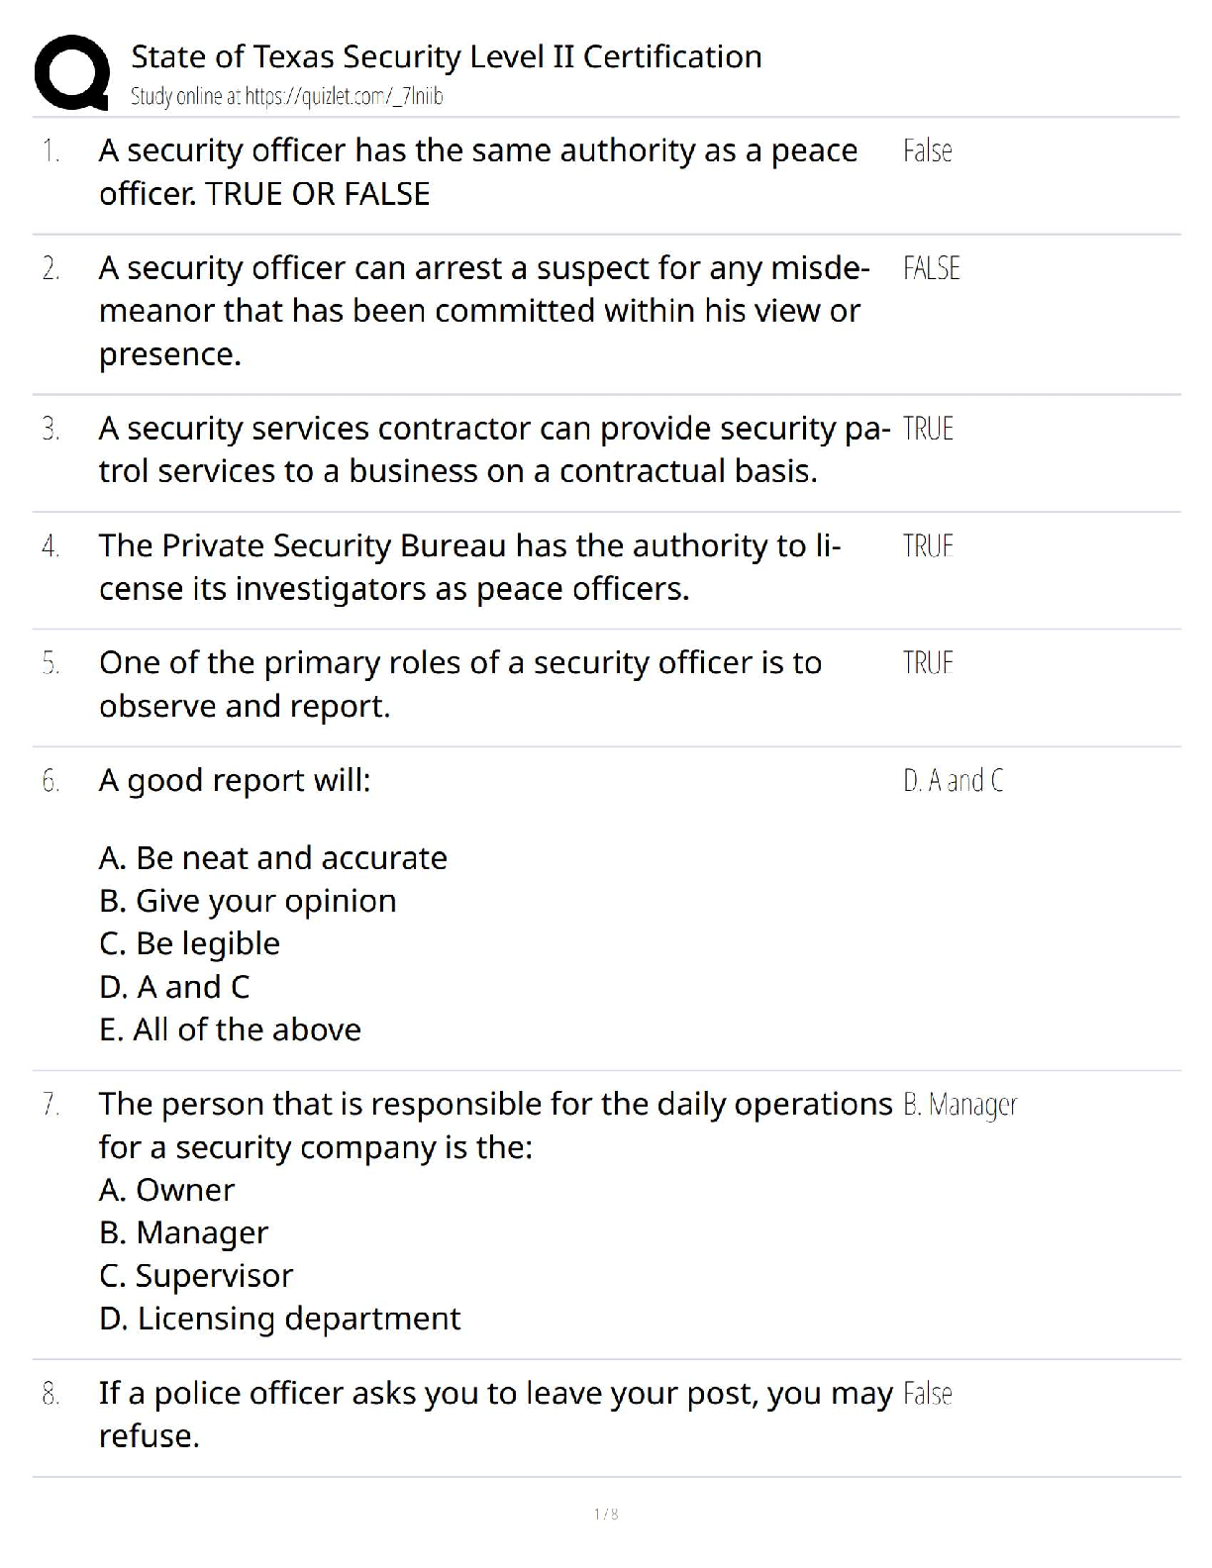Click the answer 'B. Manager' on the right
Screen dimensions: 1212x1568
(959, 1105)
